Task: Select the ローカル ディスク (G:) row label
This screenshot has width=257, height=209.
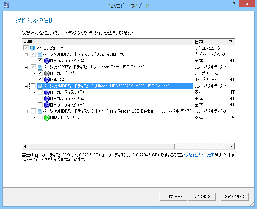Action: pyautogui.click(x=67, y=99)
